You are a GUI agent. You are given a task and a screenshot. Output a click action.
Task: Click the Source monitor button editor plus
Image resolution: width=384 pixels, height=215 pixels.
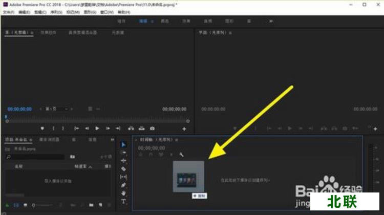tap(184, 128)
